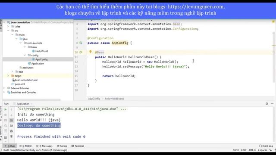This screenshot has height=155, width=276.
Task: Open the Messages tool window tab
Action: coord(44,146)
